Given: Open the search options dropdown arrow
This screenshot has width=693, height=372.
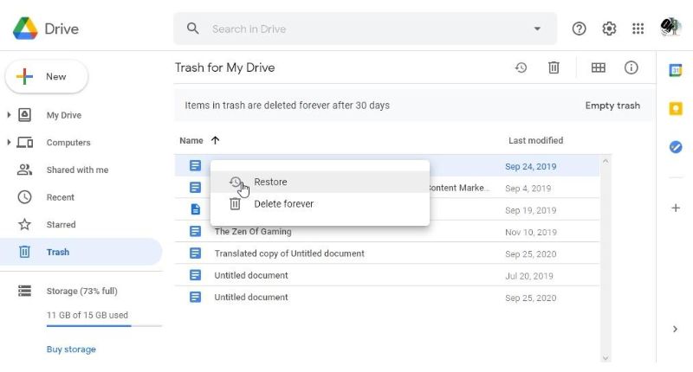Looking at the screenshot, I should click(538, 29).
